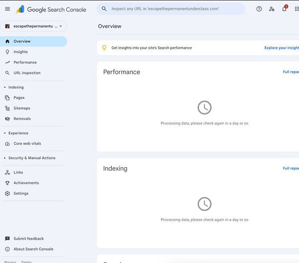Click the Inspect any URL search field
This screenshot has width=299, height=263.
[171, 9]
